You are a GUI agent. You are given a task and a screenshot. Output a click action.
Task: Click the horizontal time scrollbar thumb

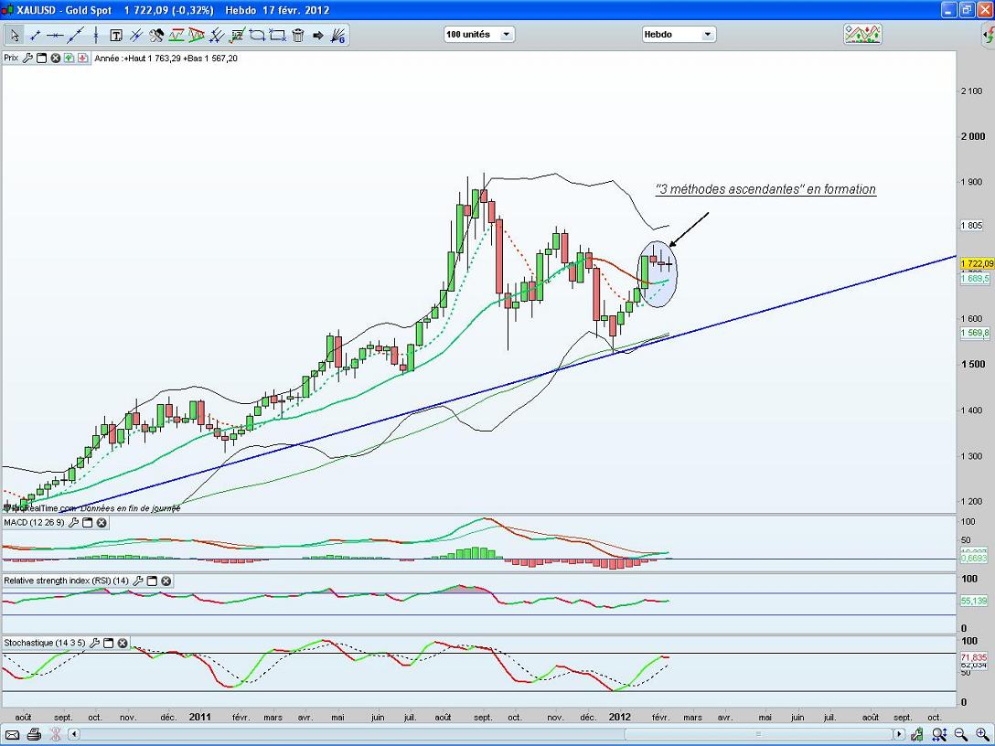pyautogui.click(x=757, y=734)
